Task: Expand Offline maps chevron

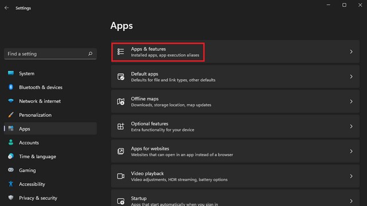Action: pyautogui.click(x=352, y=101)
